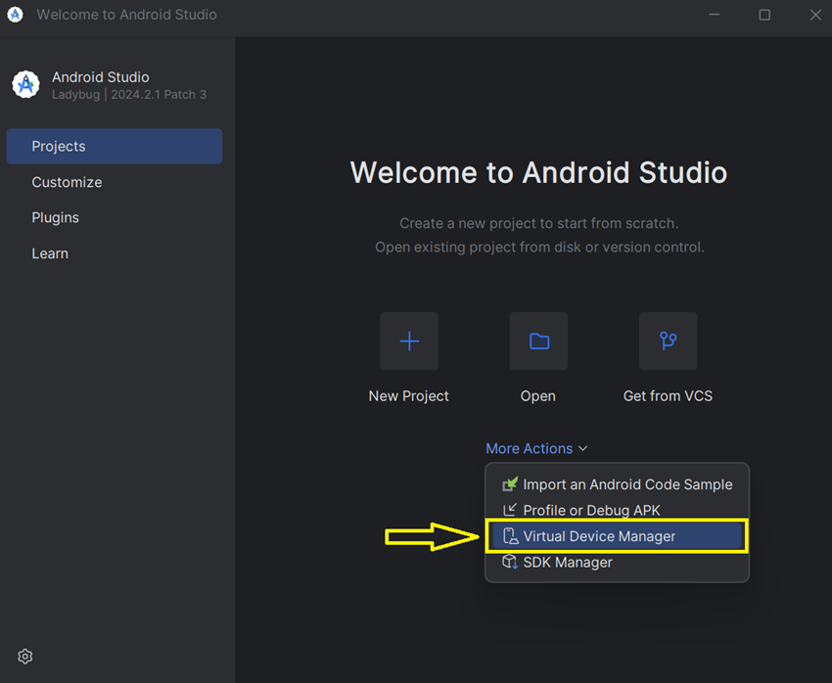Open the Plugins section
This screenshot has height=683, width=832.
click(55, 217)
